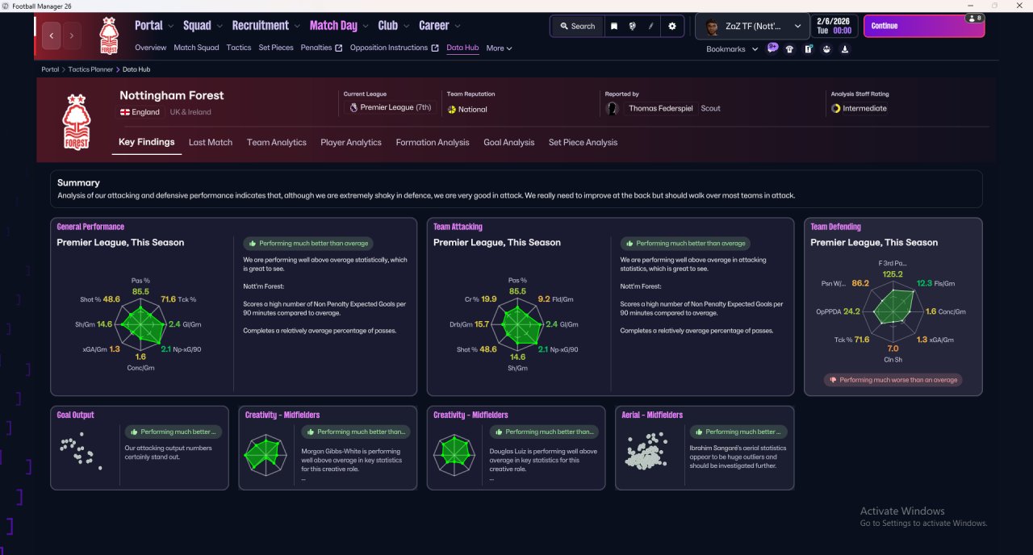Click the Premier League (7th) league link
This screenshot has width=1033, height=555.
395,107
